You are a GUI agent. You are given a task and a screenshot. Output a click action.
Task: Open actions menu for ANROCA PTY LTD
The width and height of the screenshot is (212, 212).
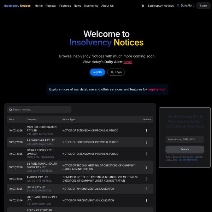146,179
